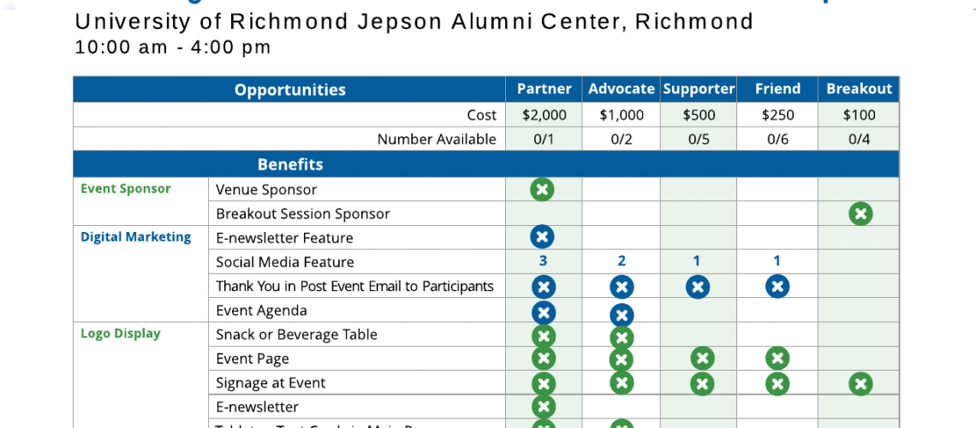
Task: Select the Thank You email mark under Friend
Action: pyautogui.click(x=777, y=287)
